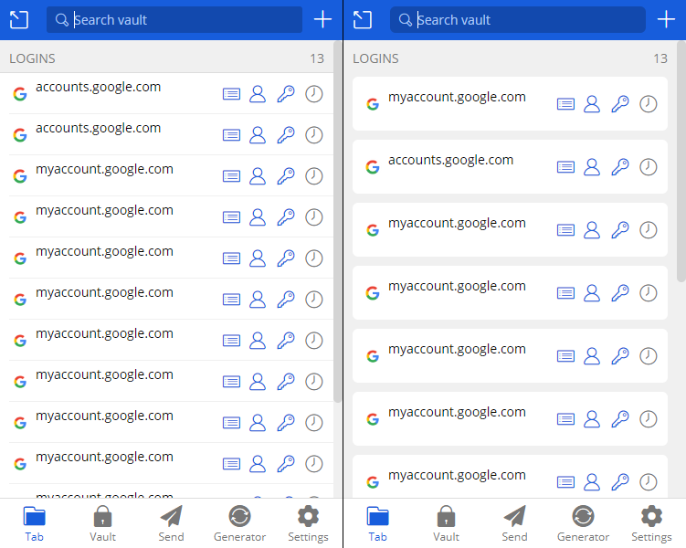Copy password of right accounts.google.com entry
Image resolution: width=686 pixels, height=548 pixels.
pyautogui.click(x=620, y=167)
